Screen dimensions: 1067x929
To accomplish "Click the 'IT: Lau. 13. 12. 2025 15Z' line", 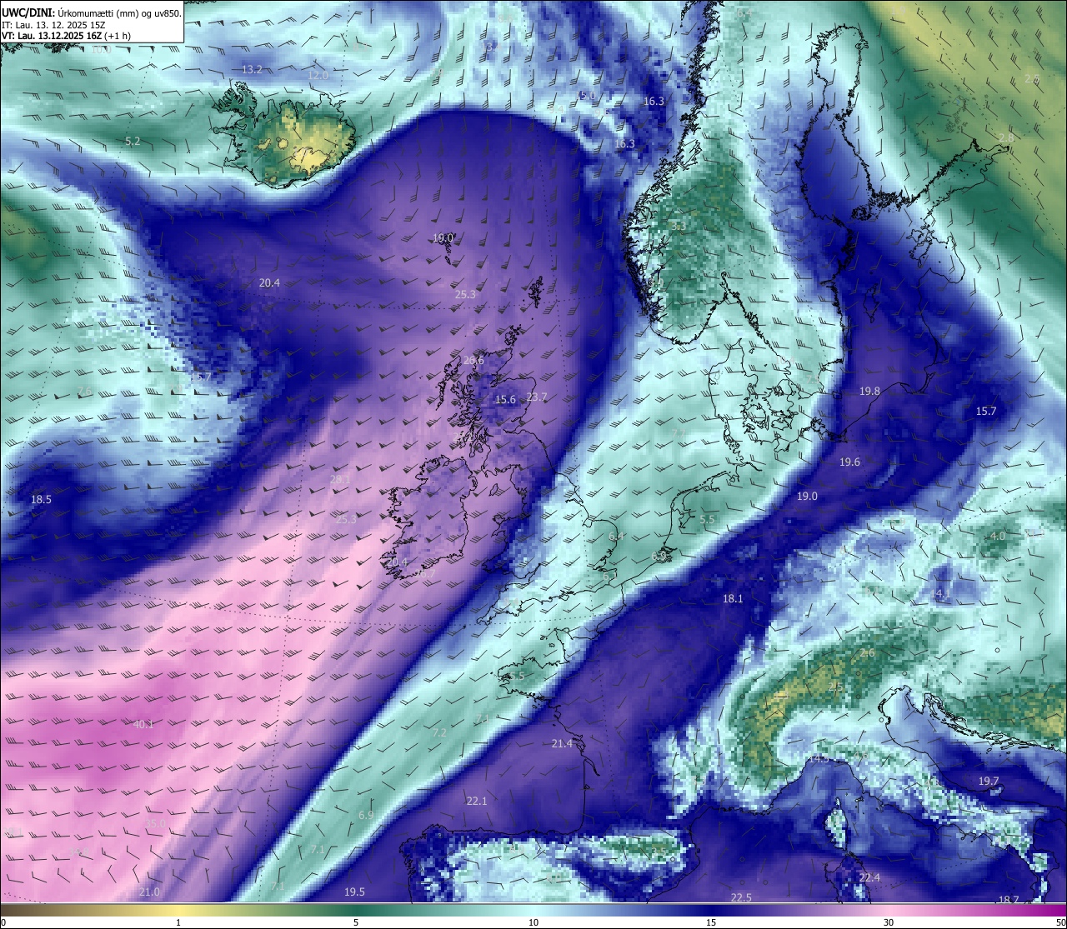I will [52, 25].
